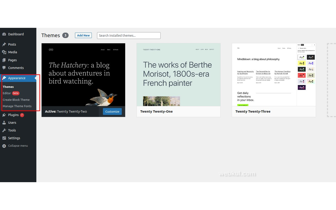Image resolution: width=336 pixels, height=210 pixels.
Task: Click the beta badge beside Editor
Action: [16, 93]
